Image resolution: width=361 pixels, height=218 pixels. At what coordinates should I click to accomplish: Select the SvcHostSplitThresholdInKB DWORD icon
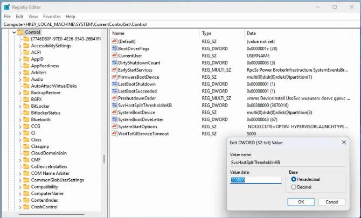[114, 106]
